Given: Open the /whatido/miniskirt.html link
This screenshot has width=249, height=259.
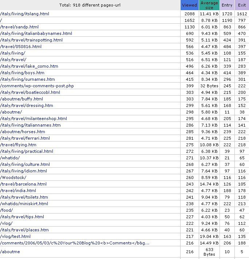Looking at the screenshot, I should coord(24,204).
